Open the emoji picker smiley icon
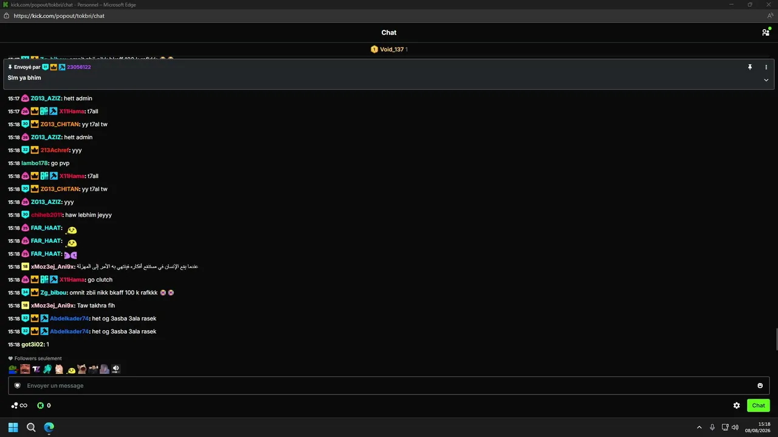Viewport: 778px width, 437px height. (x=760, y=385)
